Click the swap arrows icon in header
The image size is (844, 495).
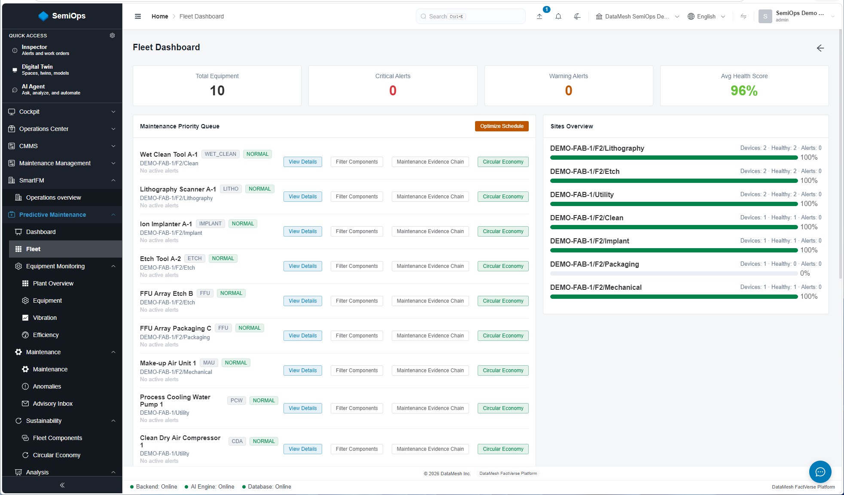coord(743,16)
